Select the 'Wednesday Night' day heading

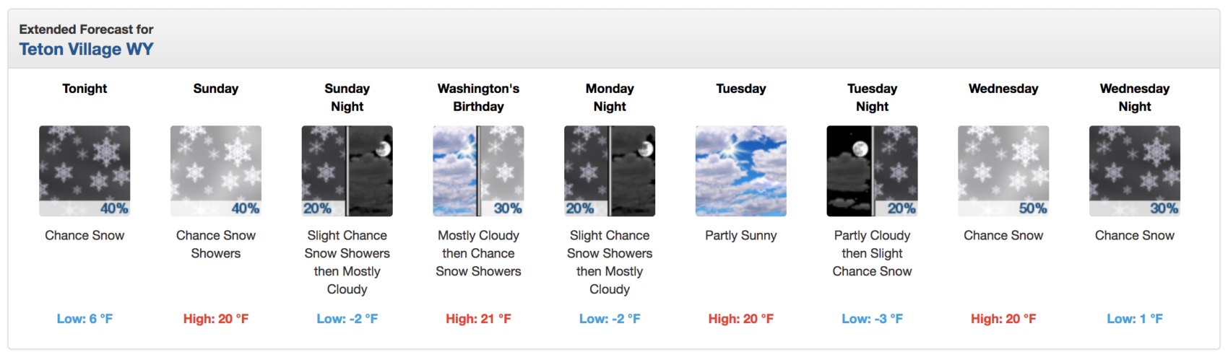click(1135, 97)
